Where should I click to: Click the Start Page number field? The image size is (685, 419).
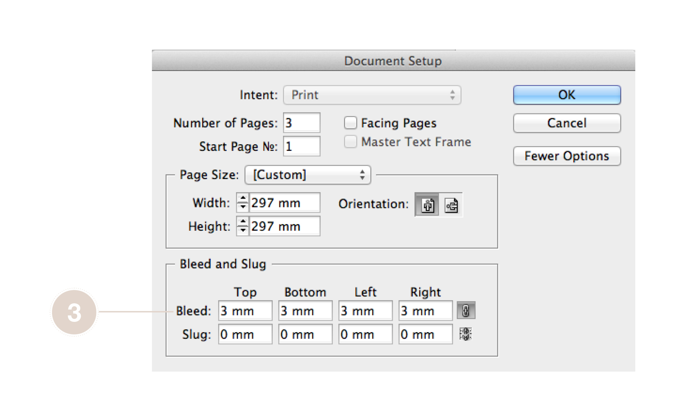(301, 146)
